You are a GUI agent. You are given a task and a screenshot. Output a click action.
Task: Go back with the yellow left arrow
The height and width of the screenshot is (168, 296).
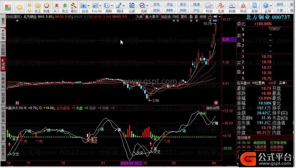pyautogui.click(x=19, y=7)
